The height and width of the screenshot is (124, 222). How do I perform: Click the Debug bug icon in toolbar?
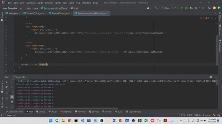(x=187, y=8)
